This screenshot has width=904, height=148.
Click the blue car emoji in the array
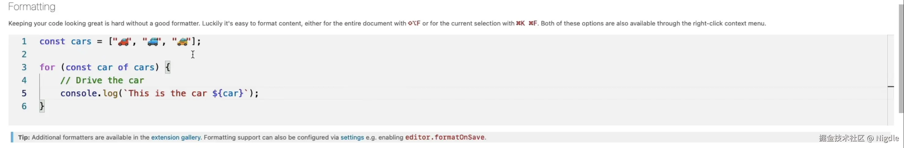click(x=153, y=42)
